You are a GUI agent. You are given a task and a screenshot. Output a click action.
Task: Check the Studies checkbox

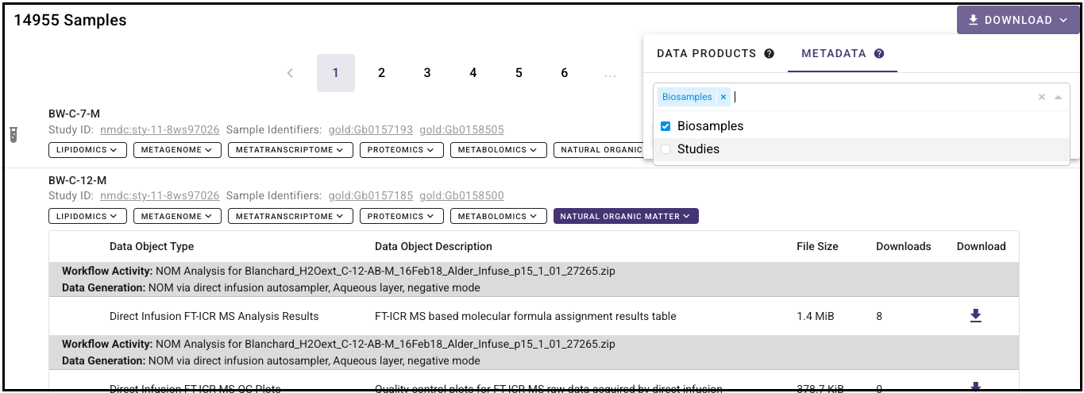pos(665,149)
